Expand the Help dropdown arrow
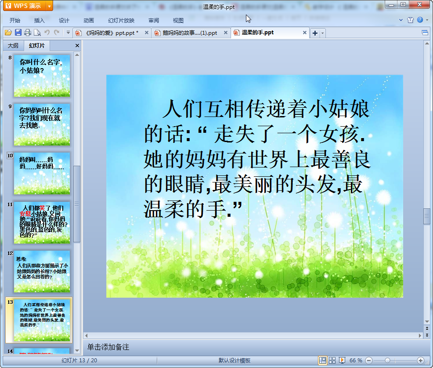Viewport: 433px width, 368px height. [427, 20]
